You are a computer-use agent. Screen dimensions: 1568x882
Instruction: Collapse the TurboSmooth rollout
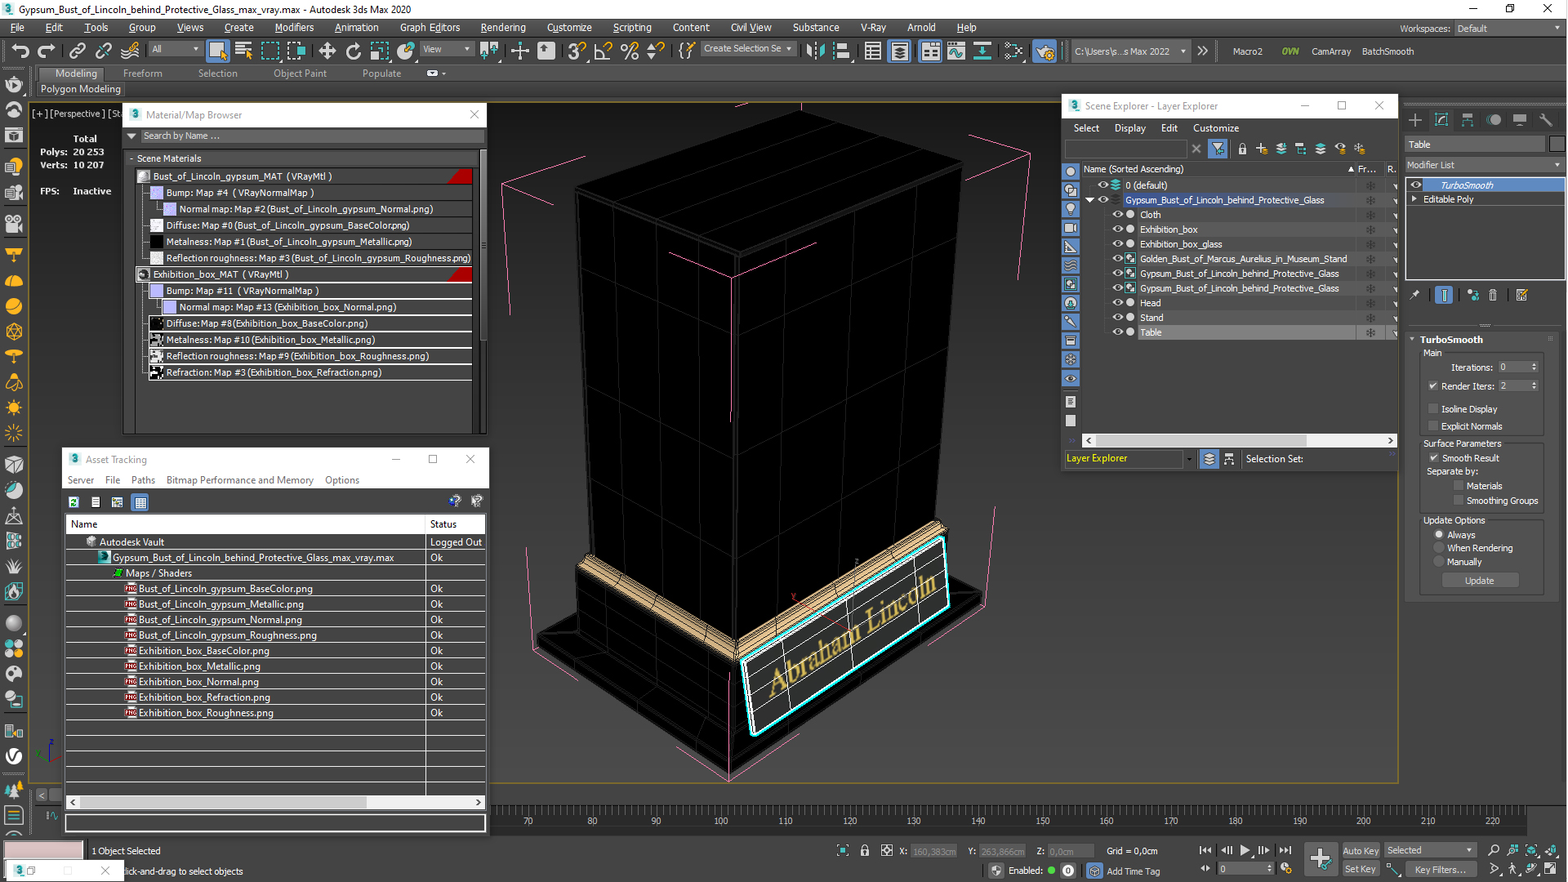pos(1413,339)
